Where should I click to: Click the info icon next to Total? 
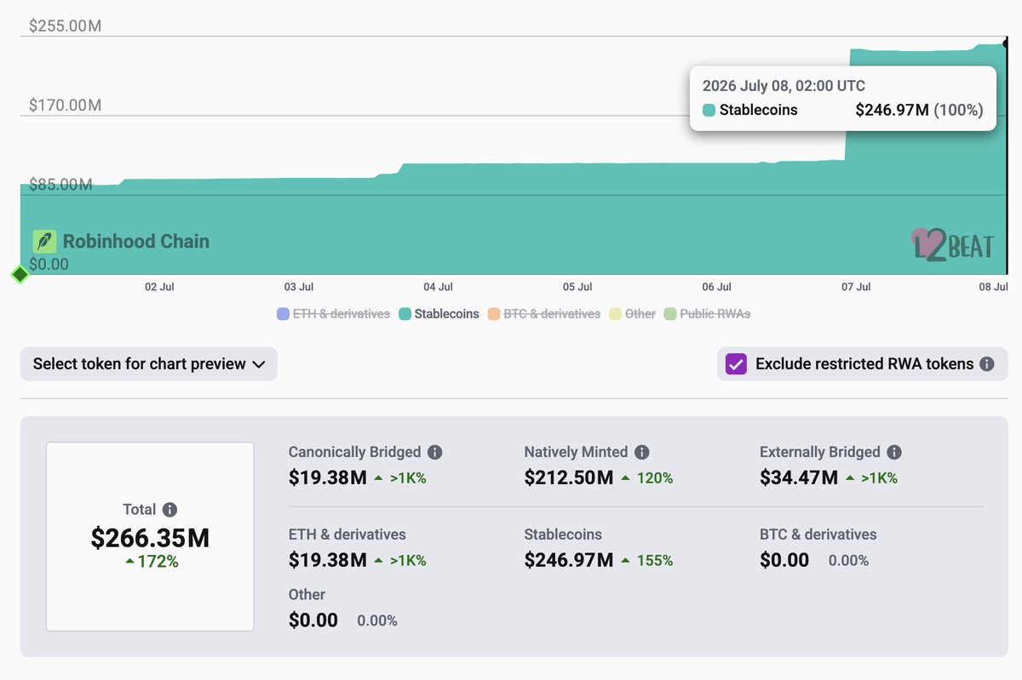(x=169, y=510)
